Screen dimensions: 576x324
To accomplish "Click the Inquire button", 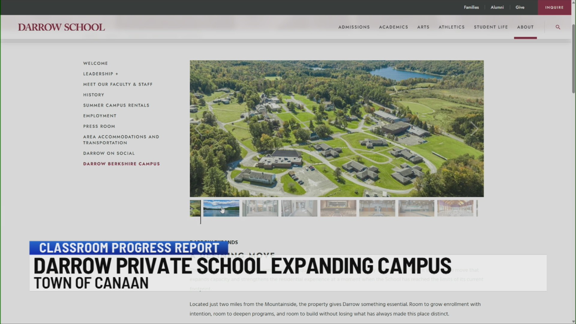I will [554, 7].
